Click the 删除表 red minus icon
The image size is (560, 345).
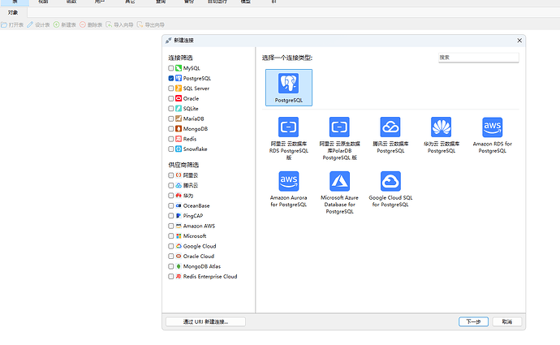(x=83, y=24)
